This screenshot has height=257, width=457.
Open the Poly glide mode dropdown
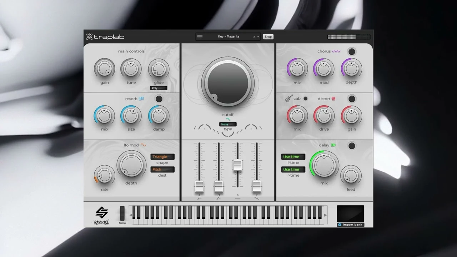point(159,88)
